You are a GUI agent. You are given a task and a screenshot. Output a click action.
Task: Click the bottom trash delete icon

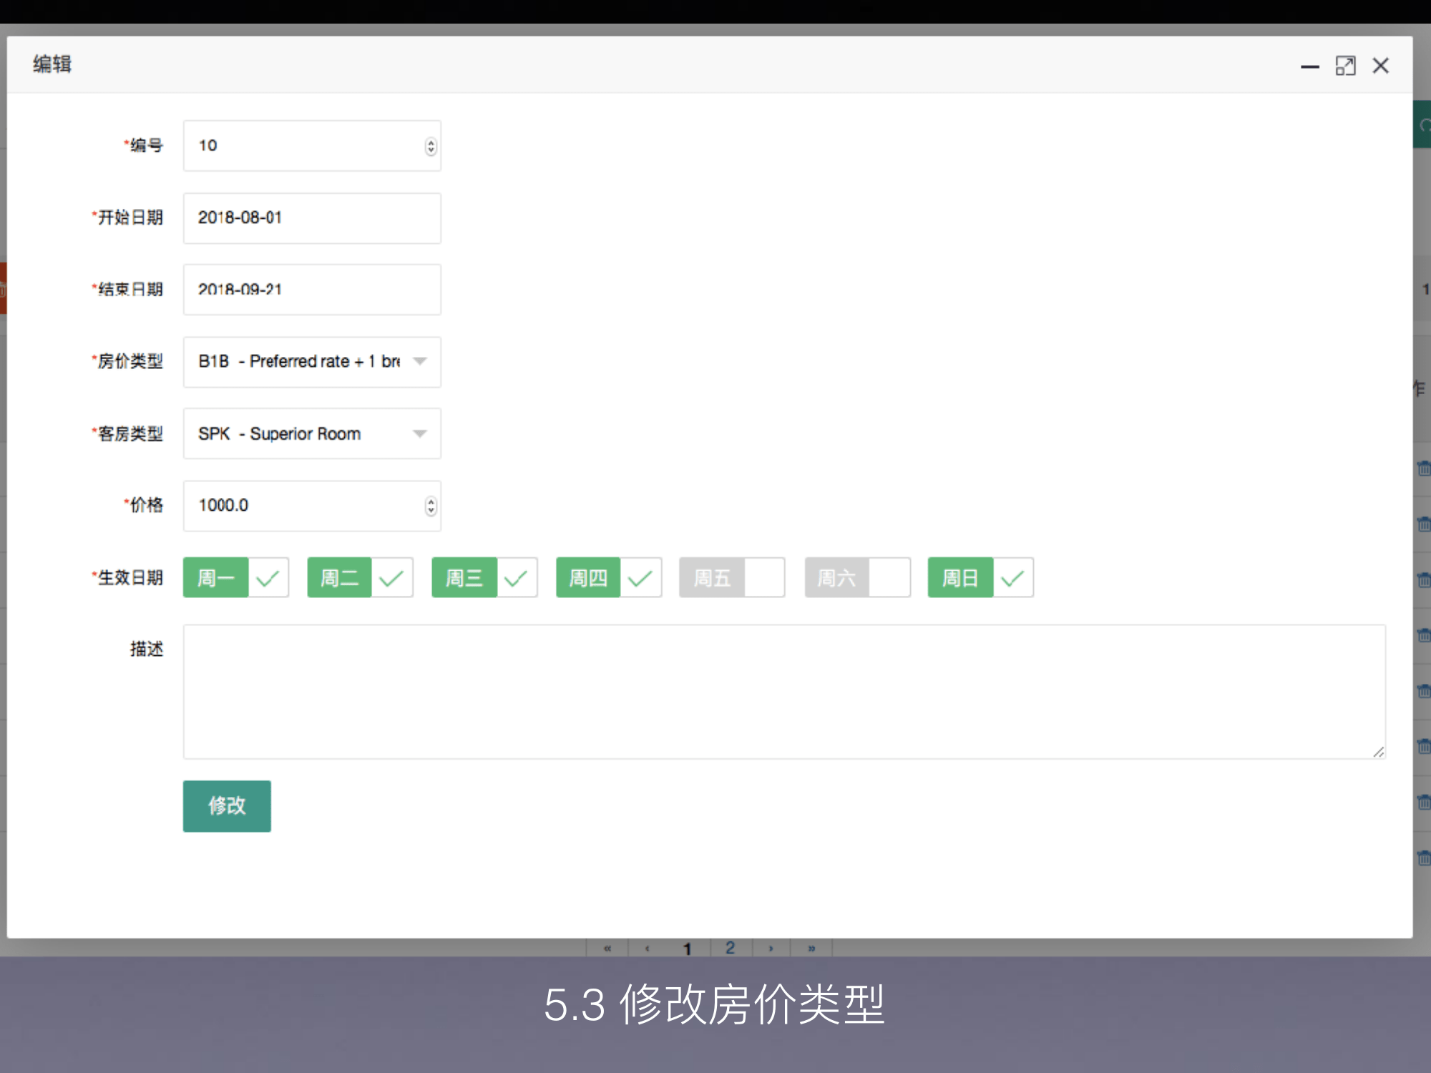point(1424,858)
